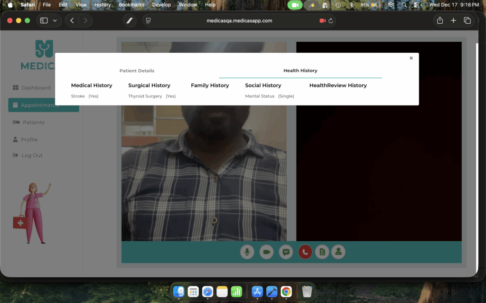Mute the microphone in the call controls
Viewport: 486px width, 303px height.
tap(247, 252)
